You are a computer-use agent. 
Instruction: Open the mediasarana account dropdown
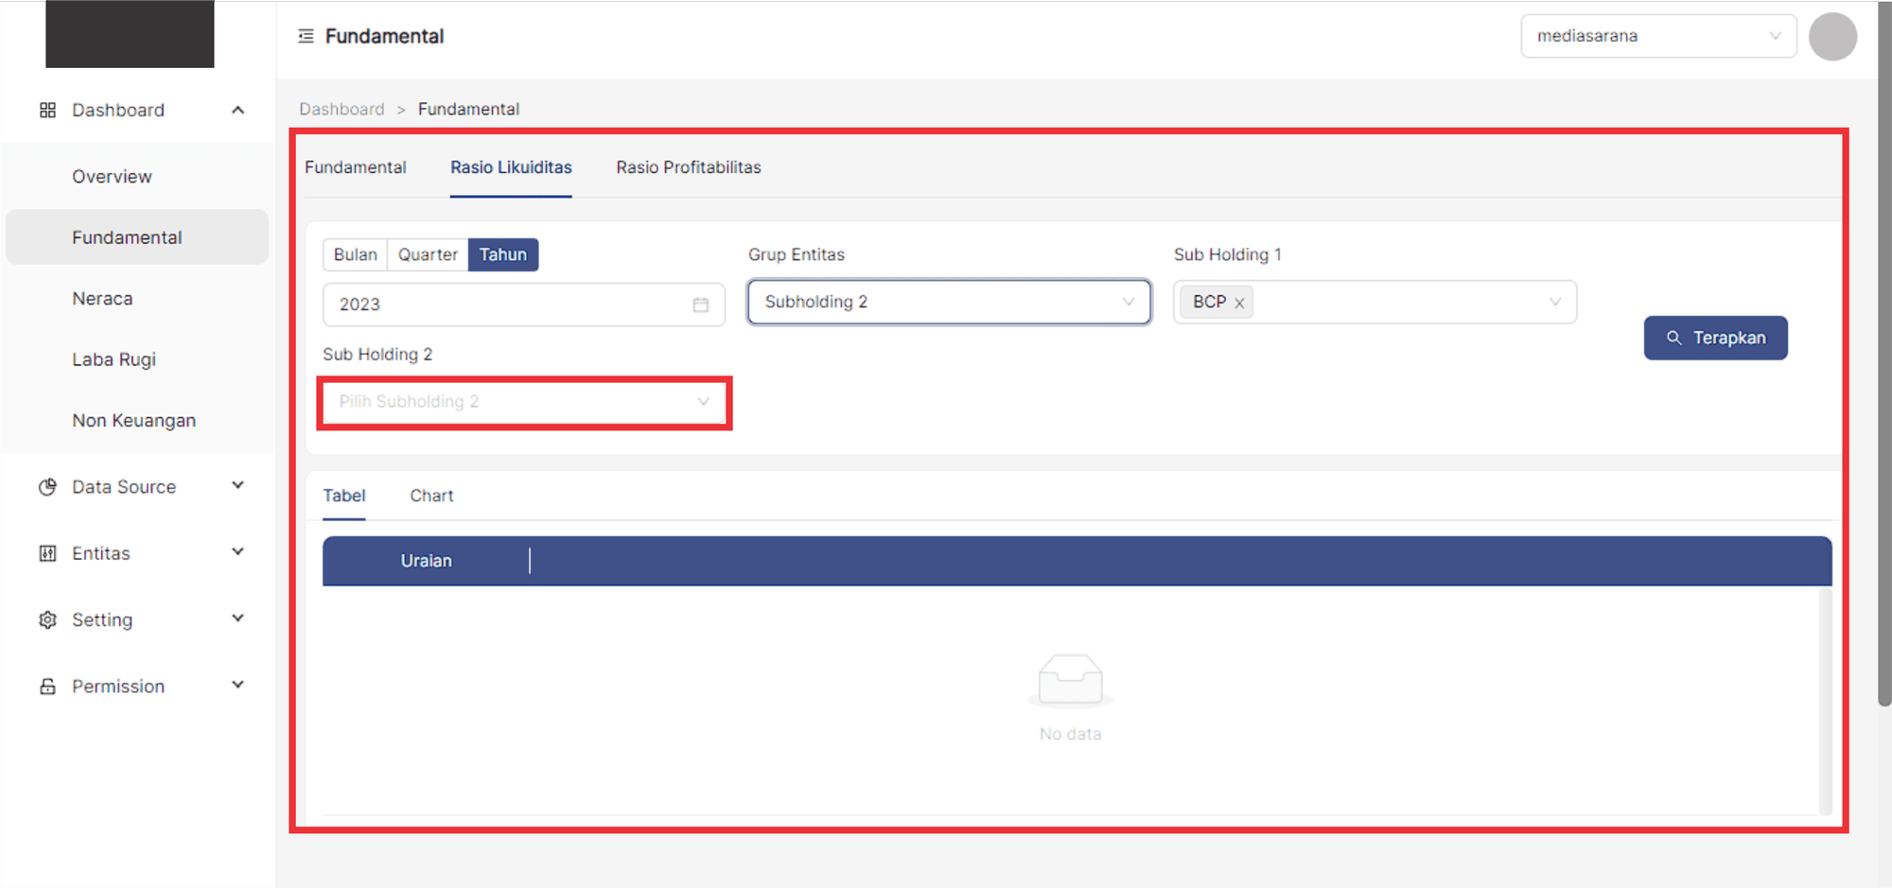[x=1657, y=36]
